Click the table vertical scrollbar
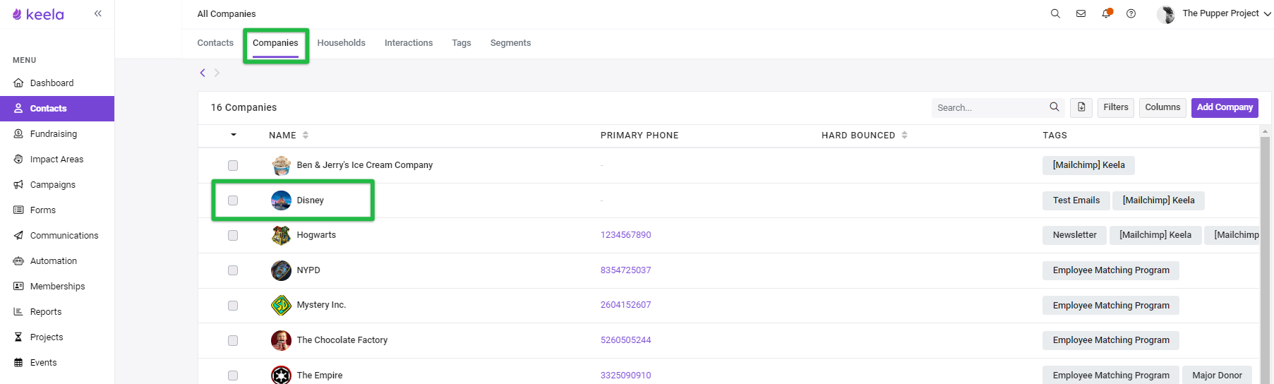The image size is (1274, 384). [1265, 254]
